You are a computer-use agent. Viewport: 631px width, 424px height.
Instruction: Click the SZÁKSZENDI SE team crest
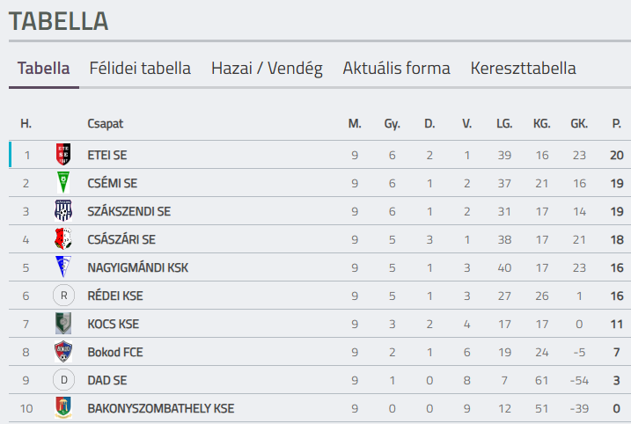[62, 211]
